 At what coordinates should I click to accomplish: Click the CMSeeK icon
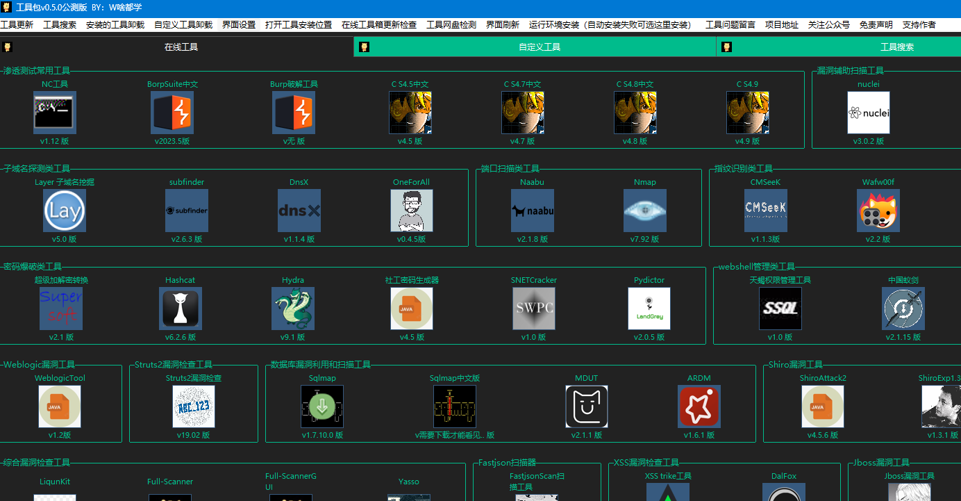(x=766, y=211)
